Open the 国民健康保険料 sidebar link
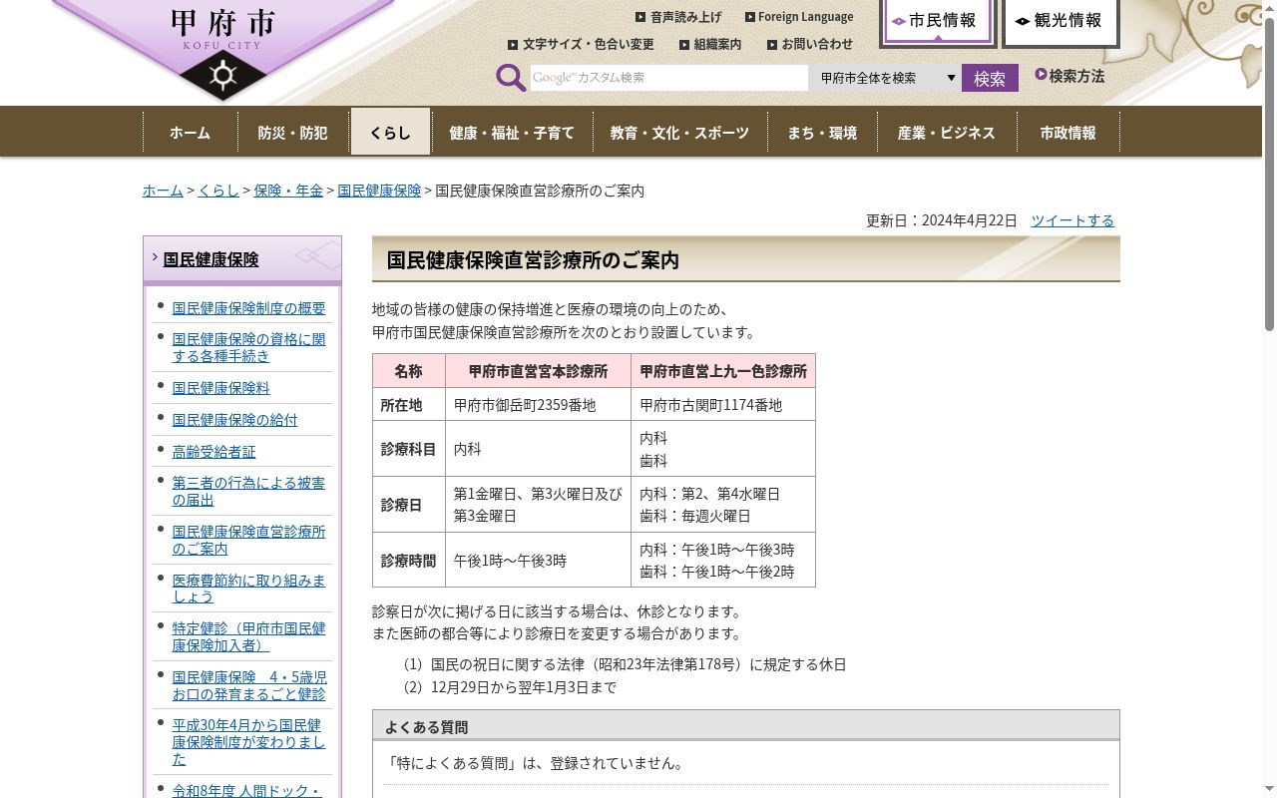The height and width of the screenshot is (798, 1277). (220, 388)
